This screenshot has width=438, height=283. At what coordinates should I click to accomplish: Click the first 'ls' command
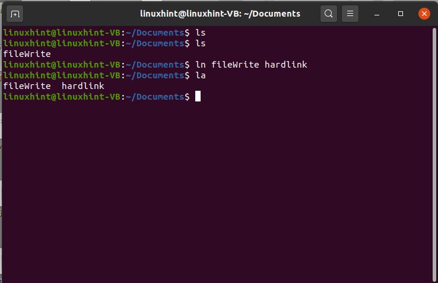tap(201, 33)
